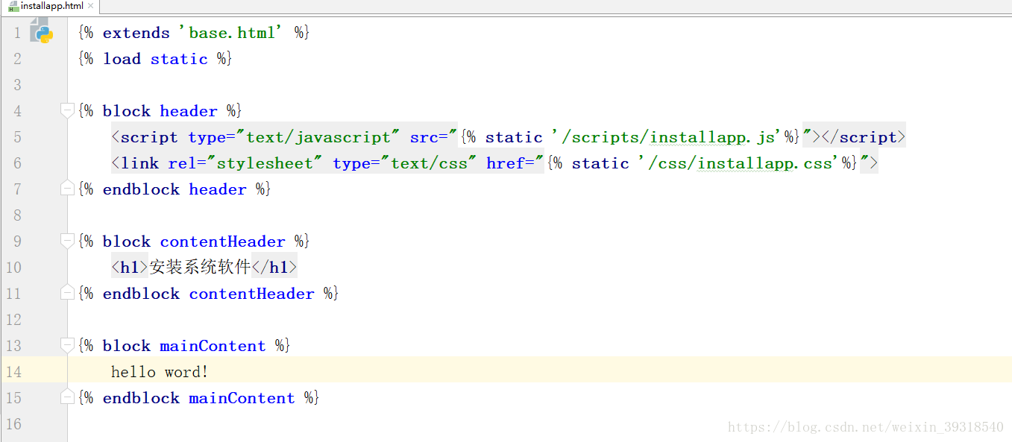Select the installapp.html editor tab
This screenshot has height=442, width=1012.
point(49,6)
